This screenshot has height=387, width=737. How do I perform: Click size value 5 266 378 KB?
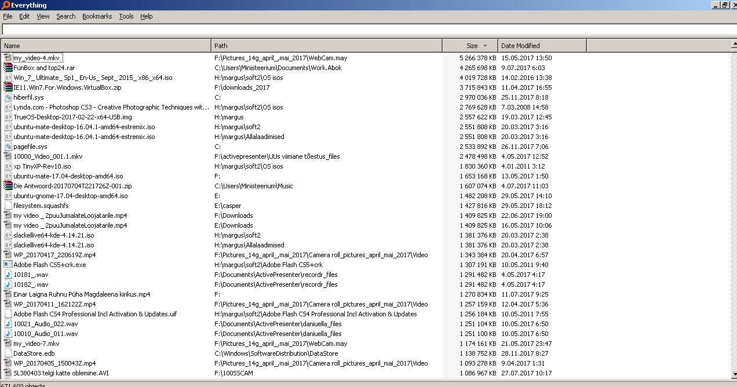pos(478,58)
